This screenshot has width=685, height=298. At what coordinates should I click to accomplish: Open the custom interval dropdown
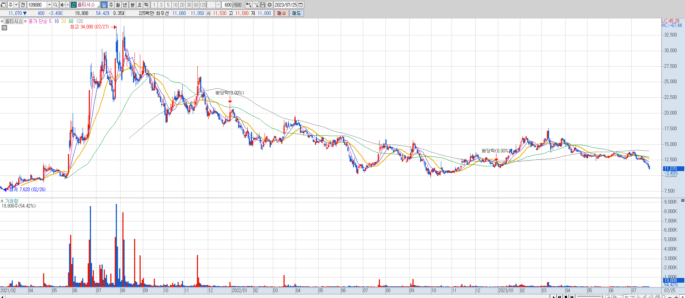click(218, 5)
